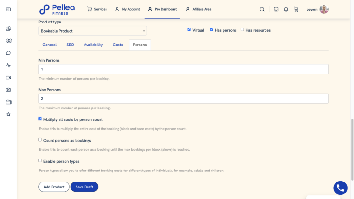Click the Pellea Fitness logo
This screenshot has height=199, width=354.
(57, 10)
